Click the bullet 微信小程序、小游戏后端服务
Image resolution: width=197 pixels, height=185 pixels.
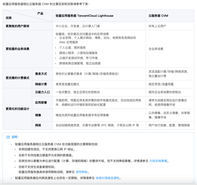click(x=79, y=53)
